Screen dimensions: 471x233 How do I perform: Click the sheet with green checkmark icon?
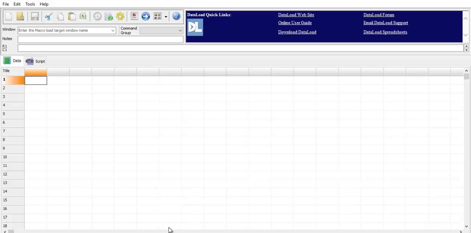[x=109, y=17]
